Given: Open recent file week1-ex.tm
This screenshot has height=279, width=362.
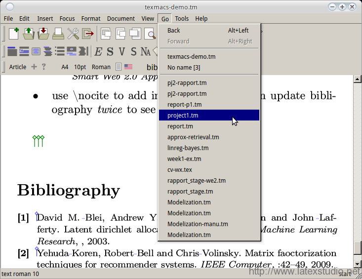Looking at the screenshot, I should pos(209,159).
